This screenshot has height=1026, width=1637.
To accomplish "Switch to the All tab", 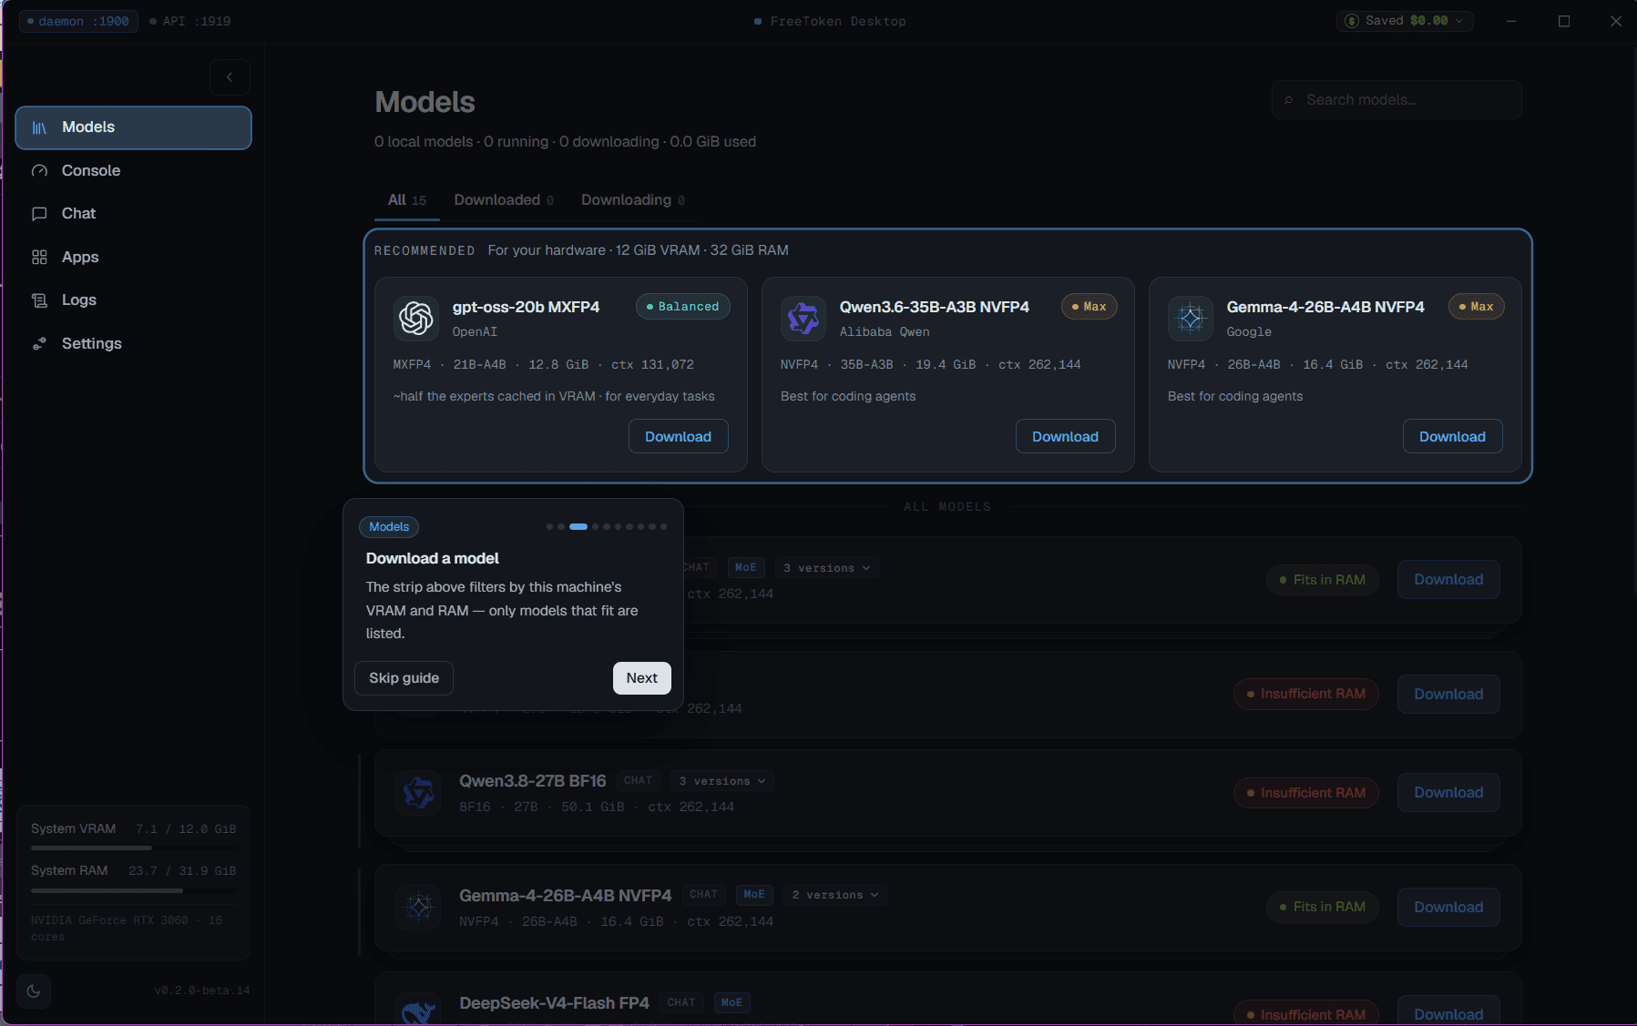I will click(x=407, y=200).
